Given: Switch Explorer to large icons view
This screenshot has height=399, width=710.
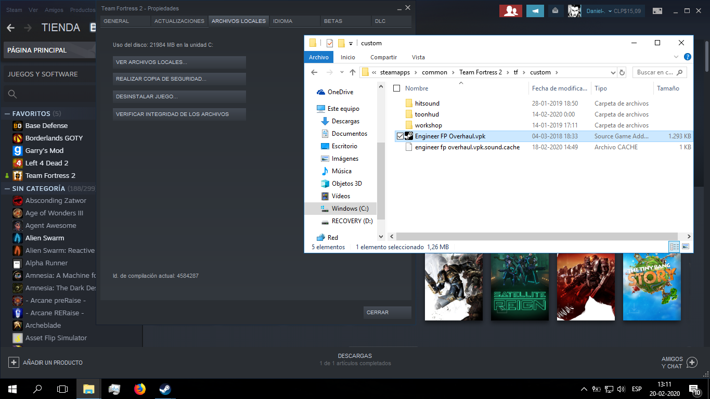Looking at the screenshot, I should click(685, 247).
